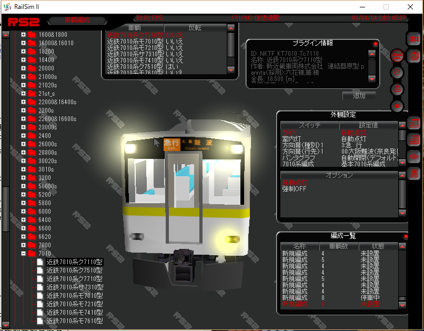Select 近鉄7010系モ7210型 in the tree
Image resolution: width=424 pixels, height=331 pixels.
click(75, 304)
